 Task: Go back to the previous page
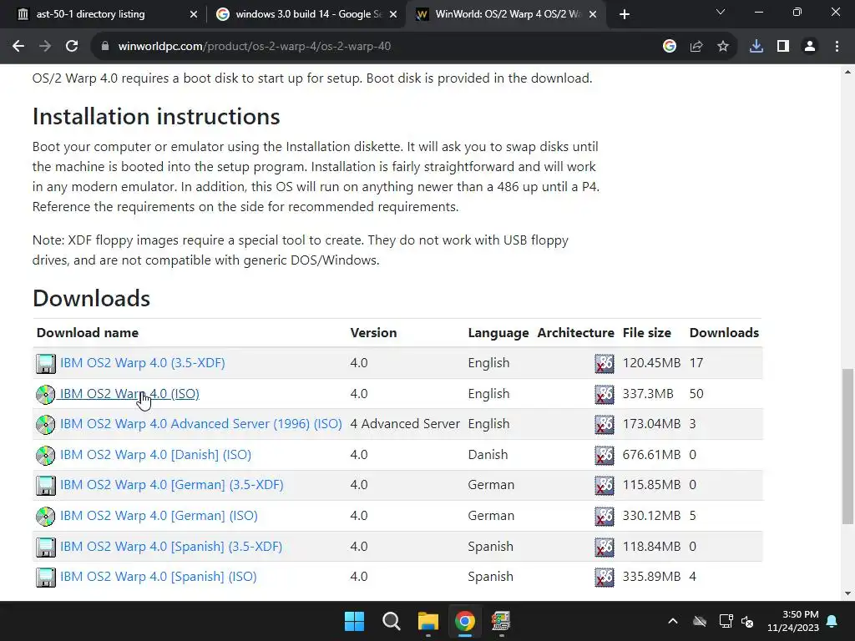click(18, 47)
